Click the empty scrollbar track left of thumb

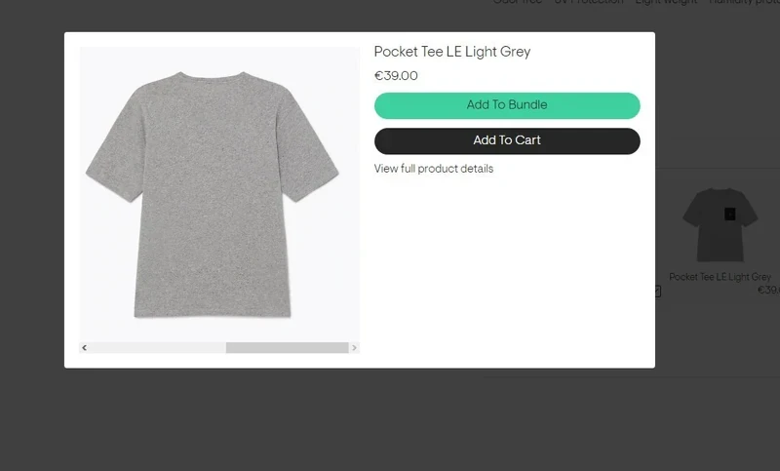pyautogui.click(x=158, y=348)
